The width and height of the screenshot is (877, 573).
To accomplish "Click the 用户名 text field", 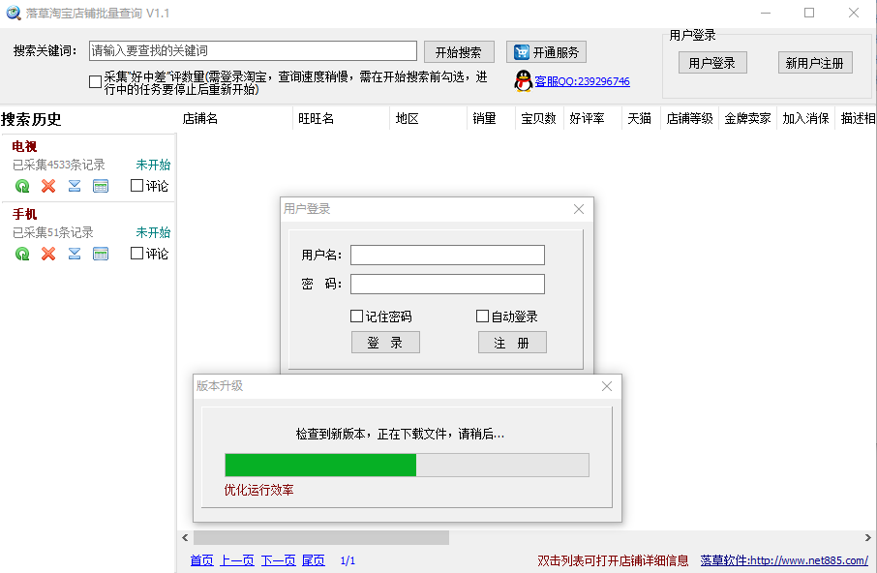I will coord(447,255).
